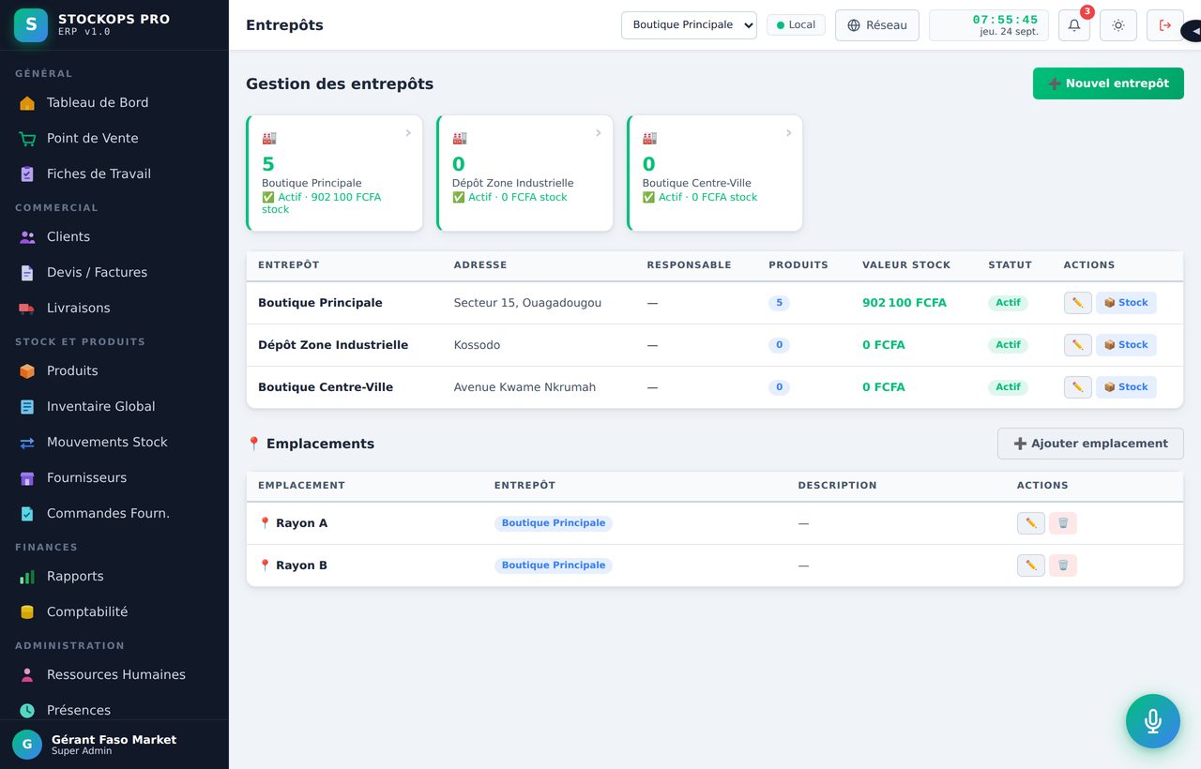Go to Ressources Humaines
This screenshot has width=1201, height=769.
coord(114,675)
